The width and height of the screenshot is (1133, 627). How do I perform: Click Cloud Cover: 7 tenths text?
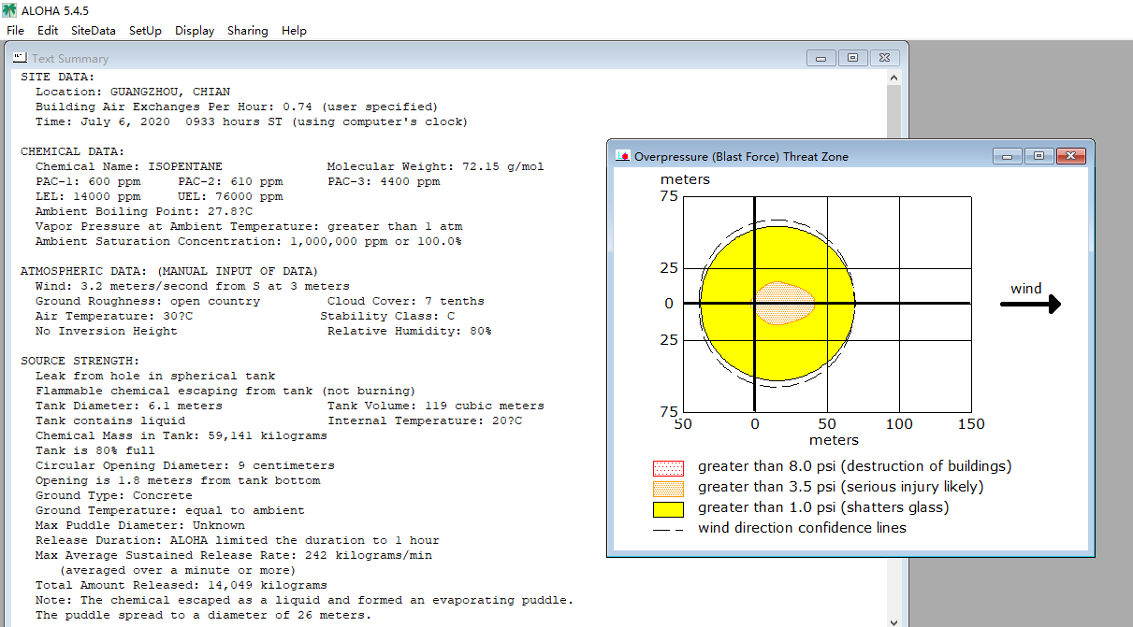tap(406, 301)
